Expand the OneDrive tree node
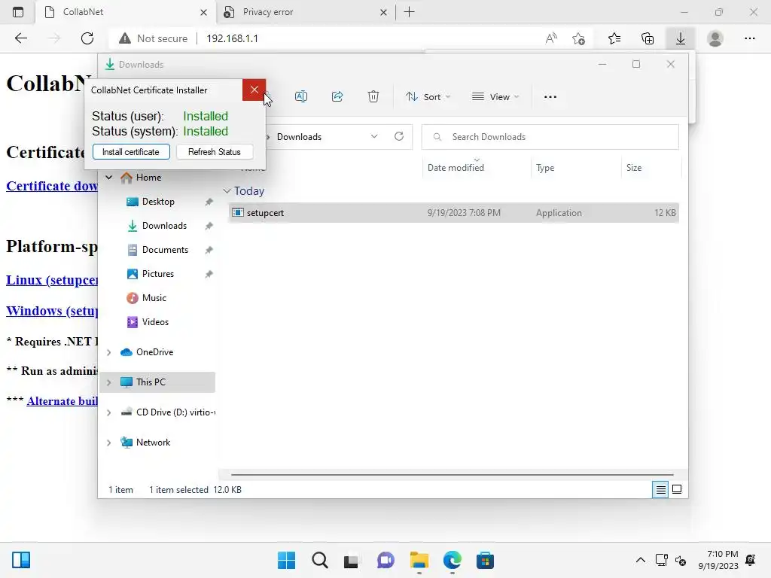 [x=109, y=352]
